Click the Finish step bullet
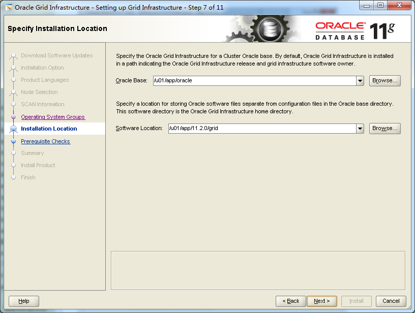 point(14,177)
